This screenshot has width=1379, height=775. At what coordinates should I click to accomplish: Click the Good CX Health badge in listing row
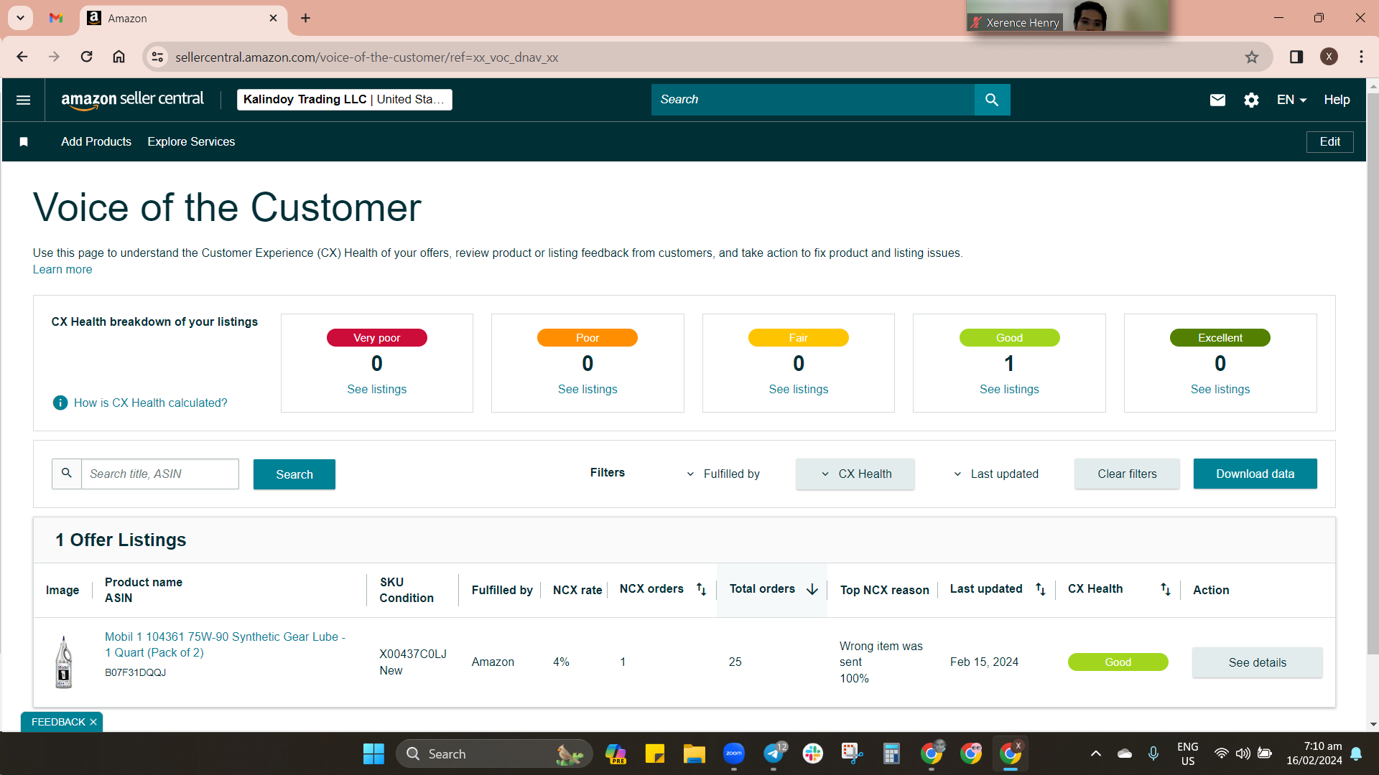click(x=1118, y=662)
